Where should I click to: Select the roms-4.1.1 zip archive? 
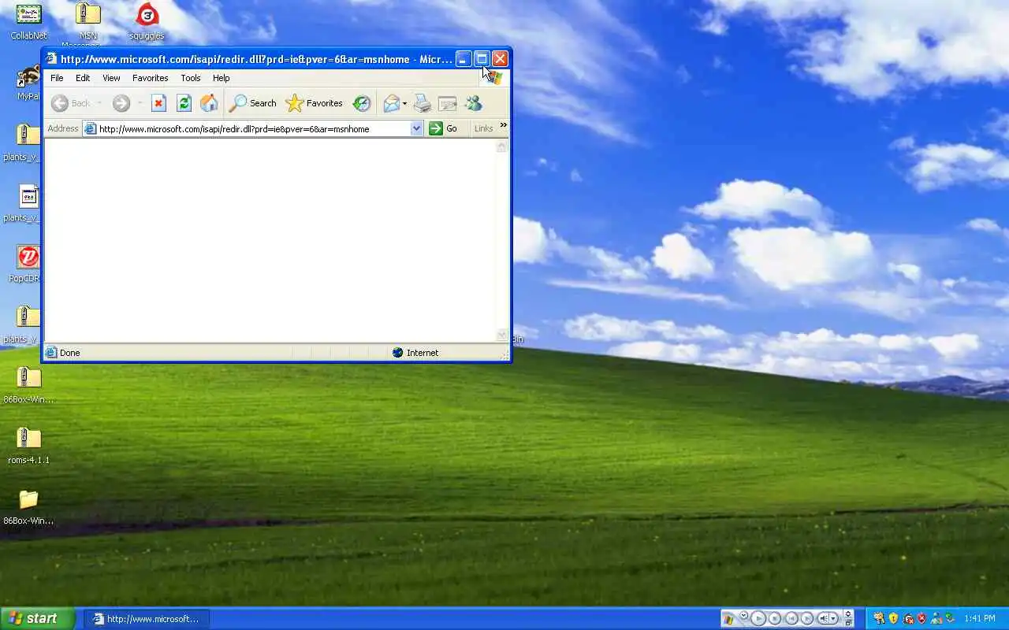pyautogui.click(x=28, y=445)
